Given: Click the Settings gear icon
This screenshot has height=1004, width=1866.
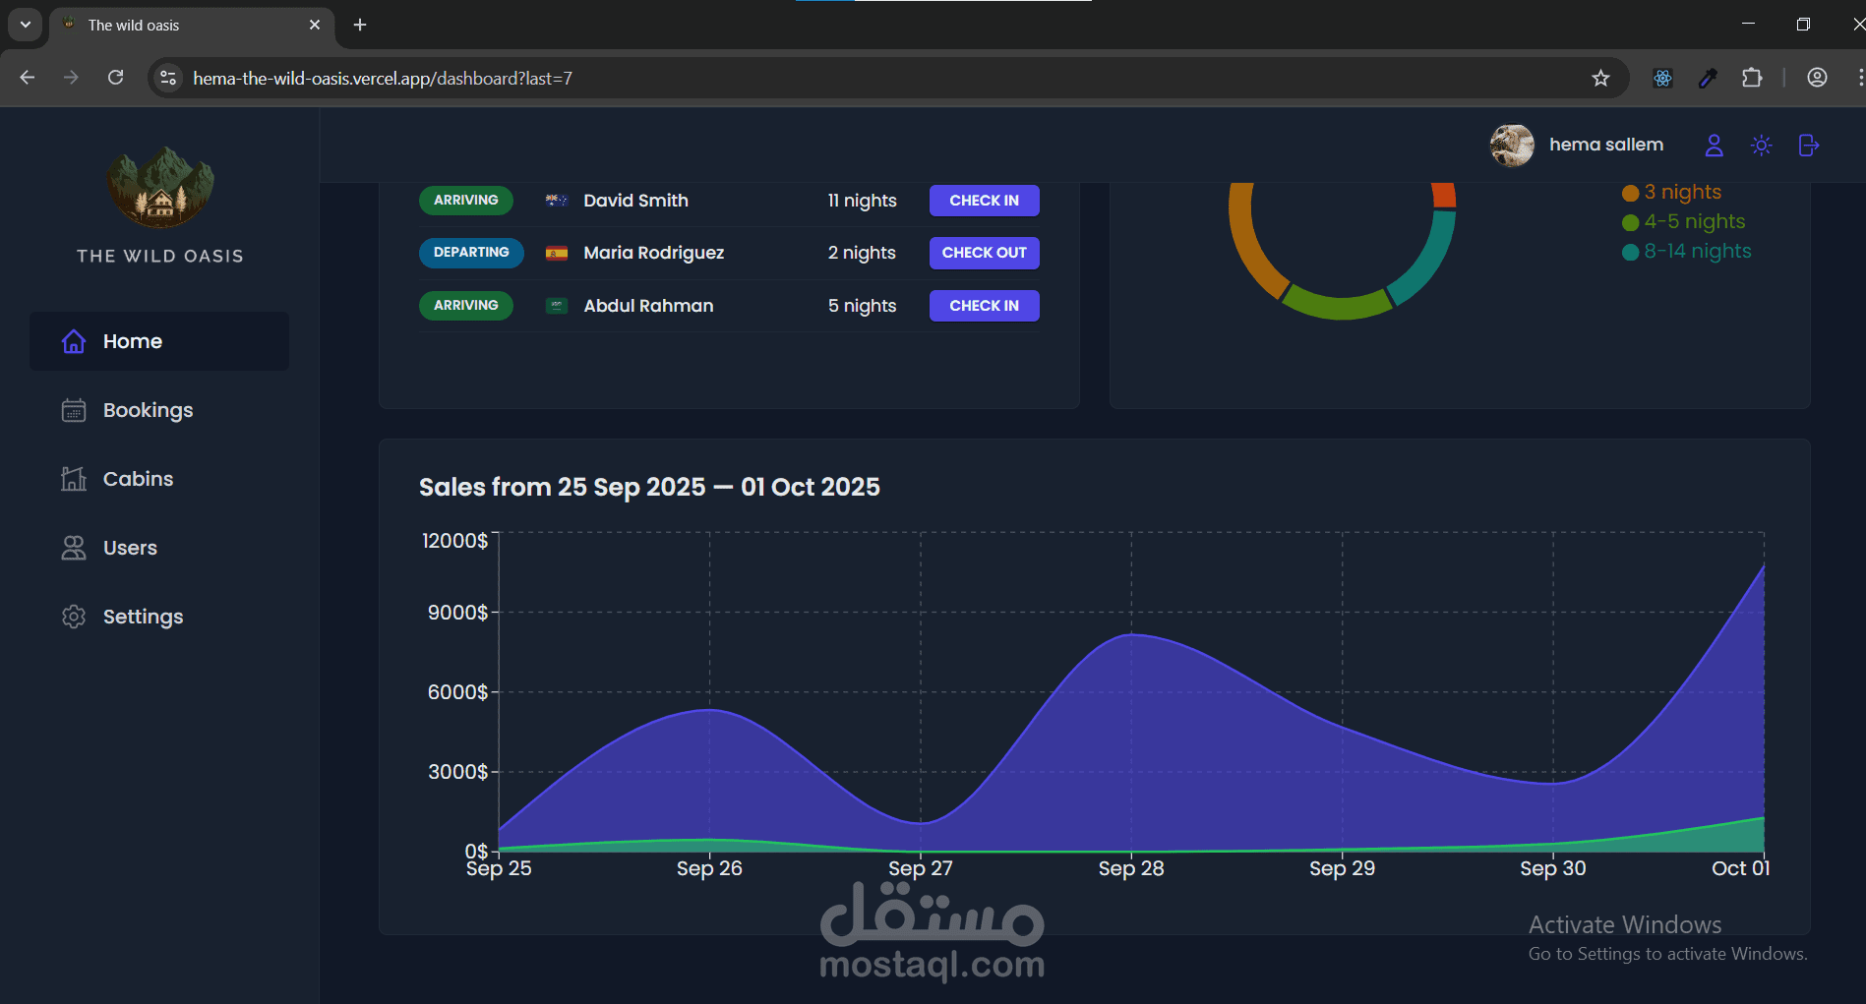Looking at the screenshot, I should 74,617.
